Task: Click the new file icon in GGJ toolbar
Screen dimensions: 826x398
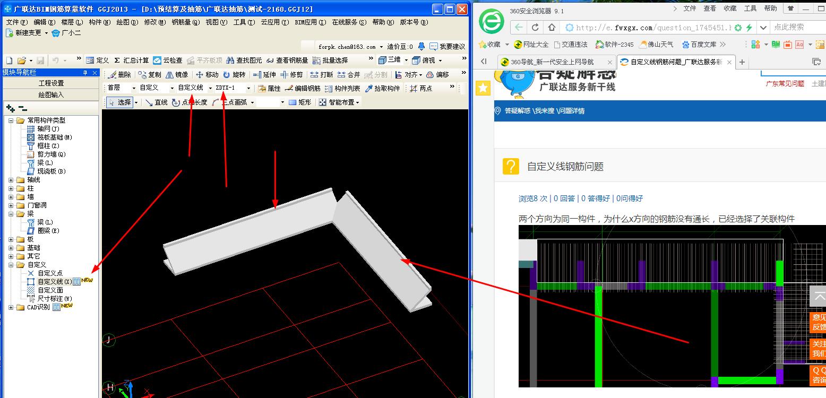Action: (9, 60)
